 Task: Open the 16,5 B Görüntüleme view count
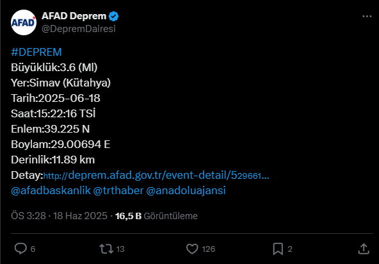click(156, 216)
